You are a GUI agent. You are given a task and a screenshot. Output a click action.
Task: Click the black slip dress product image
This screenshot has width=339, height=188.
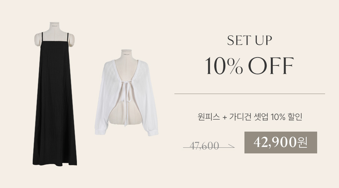pos(55,94)
